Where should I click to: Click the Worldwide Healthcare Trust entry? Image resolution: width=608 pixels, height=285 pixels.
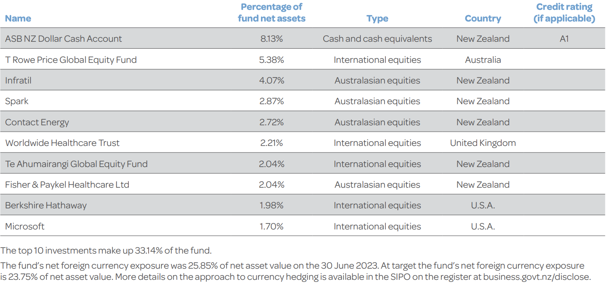tap(62, 143)
